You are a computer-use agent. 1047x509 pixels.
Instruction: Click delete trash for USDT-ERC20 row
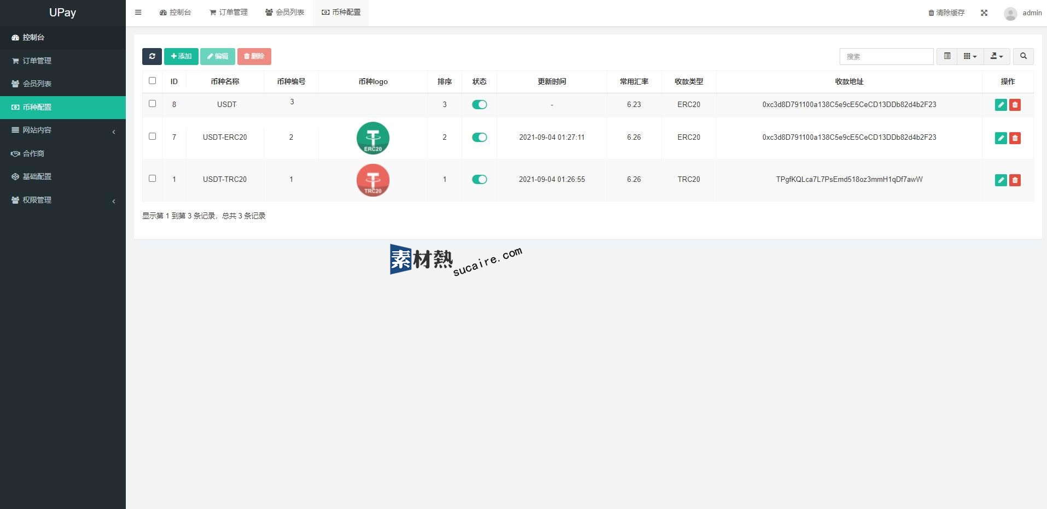pos(1015,138)
